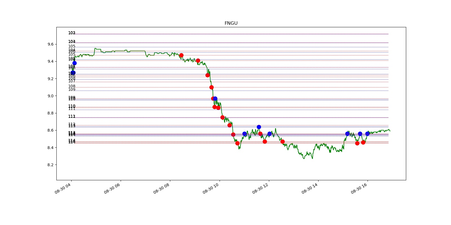The width and height of the screenshot is (451, 225).
Task: Click the red marker near 8.66 after 10:00
Action: click(x=229, y=125)
